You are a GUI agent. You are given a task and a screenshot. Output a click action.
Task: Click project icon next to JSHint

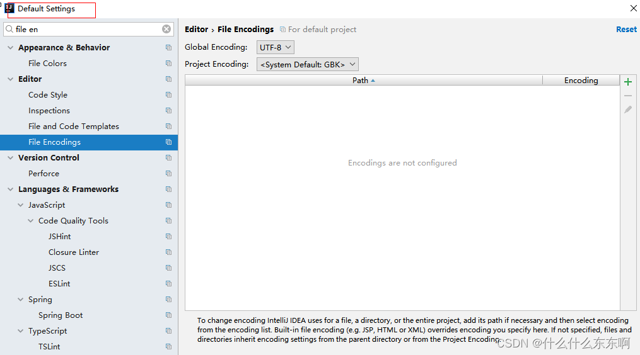pos(168,237)
